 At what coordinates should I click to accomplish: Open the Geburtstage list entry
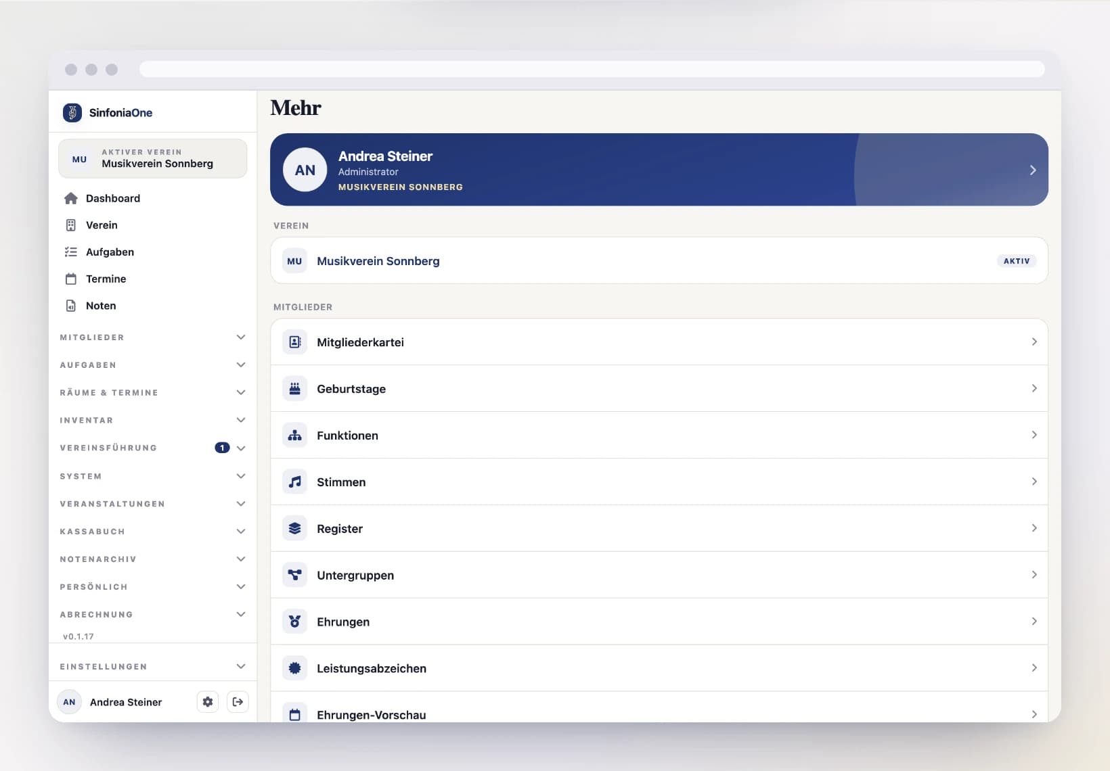[x=659, y=389]
